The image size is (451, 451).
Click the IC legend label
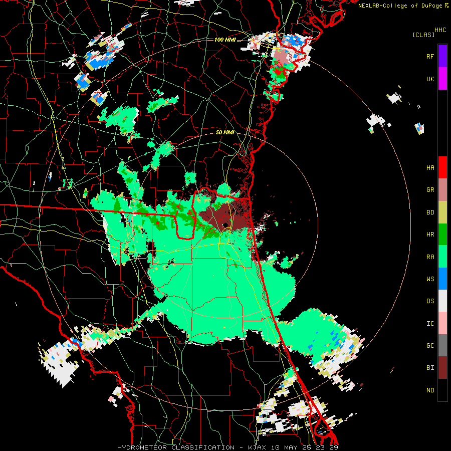pyautogui.click(x=430, y=323)
